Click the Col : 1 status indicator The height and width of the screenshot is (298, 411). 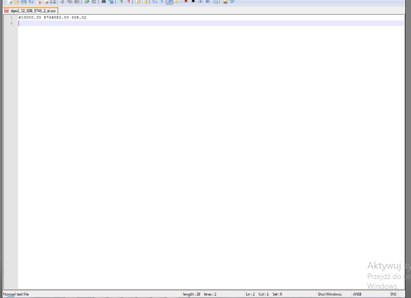[x=264, y=294]
